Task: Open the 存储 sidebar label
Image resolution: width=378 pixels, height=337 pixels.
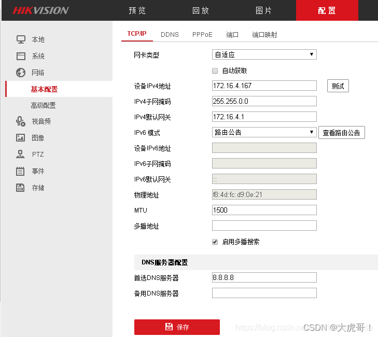Action: [x=38, y=188]
